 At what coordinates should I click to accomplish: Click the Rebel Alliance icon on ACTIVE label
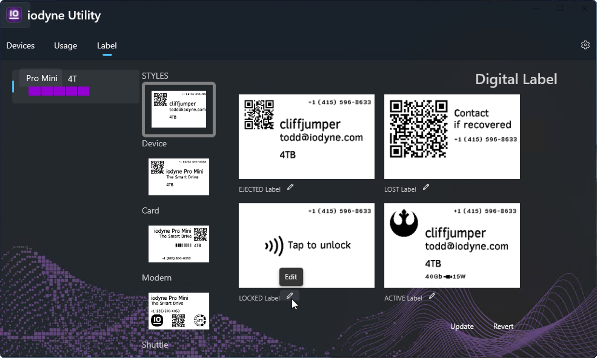click(x=404, y=223)
